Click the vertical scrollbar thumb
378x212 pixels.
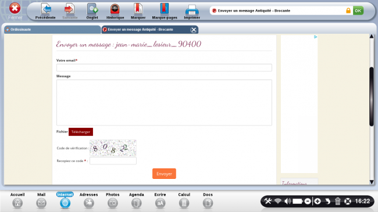pyautogui.click(x=372, y=96)
